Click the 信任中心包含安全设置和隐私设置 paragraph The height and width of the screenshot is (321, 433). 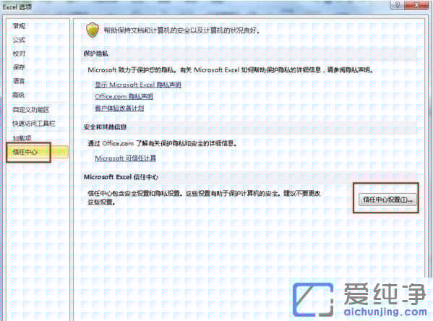click(x=204, y=197)
